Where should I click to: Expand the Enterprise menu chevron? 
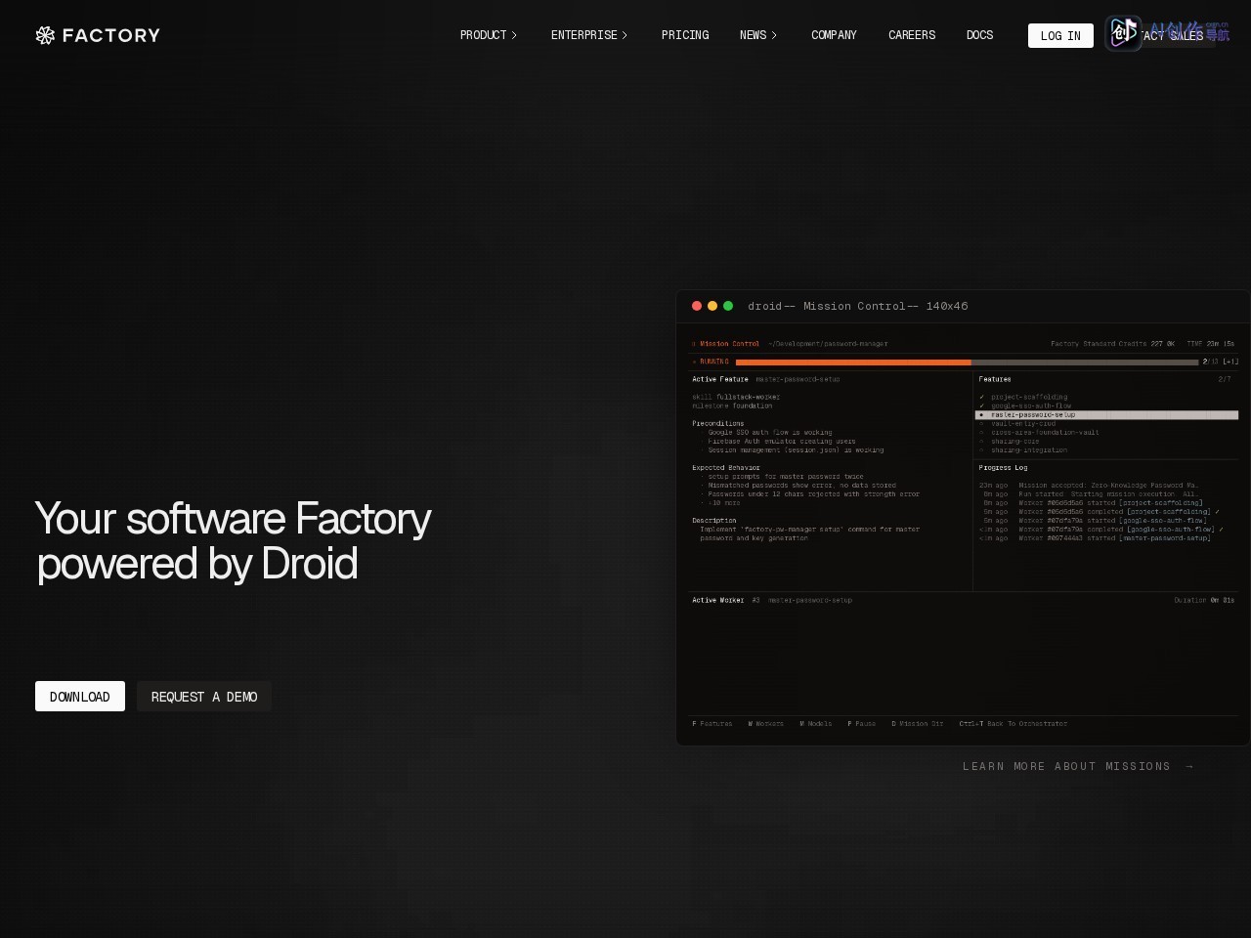(x=625, y=35)
